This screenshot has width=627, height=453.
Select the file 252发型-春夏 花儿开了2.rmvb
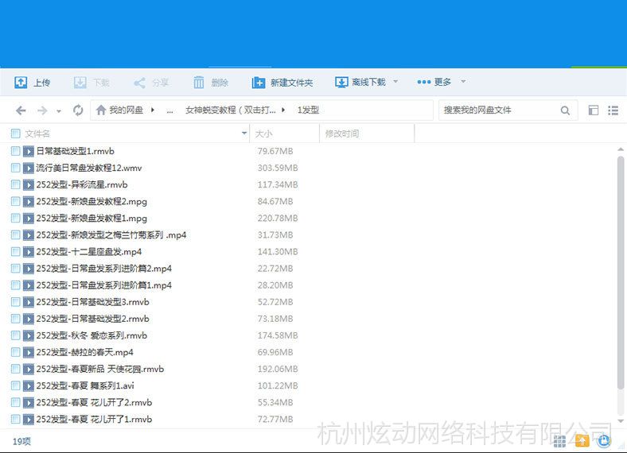tap(95, 403)
